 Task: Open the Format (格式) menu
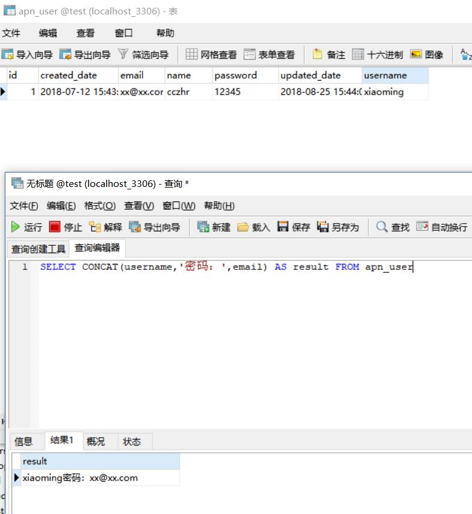[99, 206]
